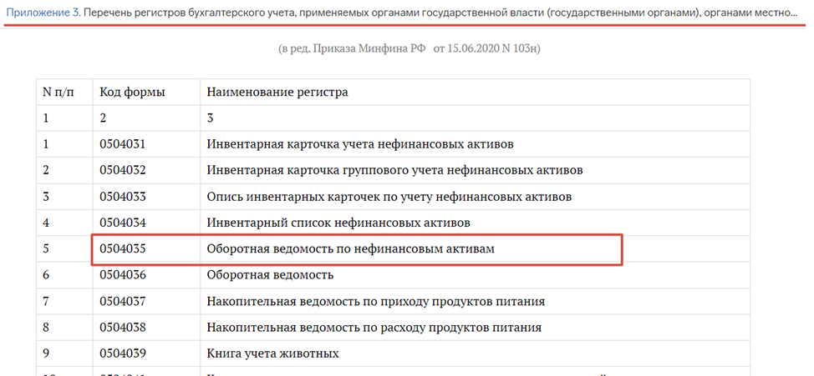Image resolution: width=814 pixels, height=376 pixels.
Task: Click form code 0504039 cell
Action: coord(146,353)
